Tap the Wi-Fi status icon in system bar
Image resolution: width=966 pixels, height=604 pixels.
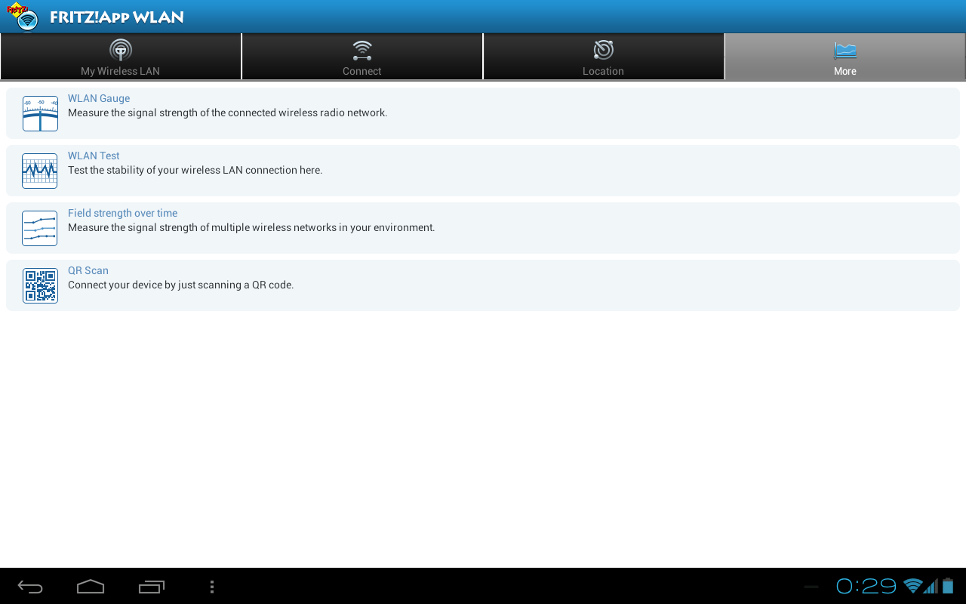(x=913, y=586)
